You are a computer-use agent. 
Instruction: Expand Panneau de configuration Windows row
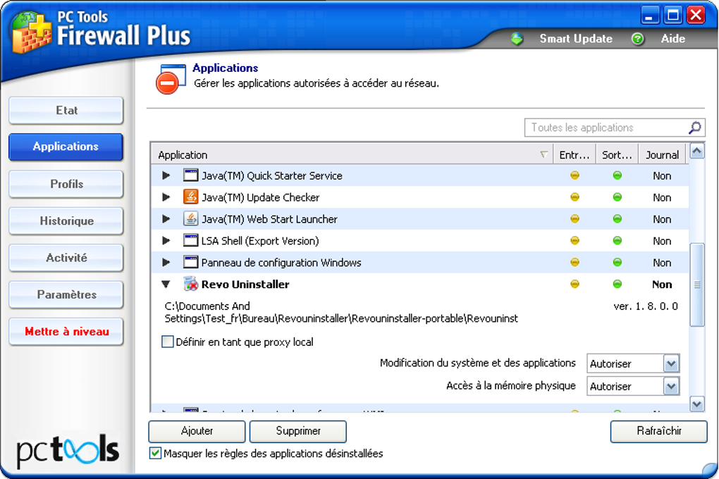(x=166, y=262)
